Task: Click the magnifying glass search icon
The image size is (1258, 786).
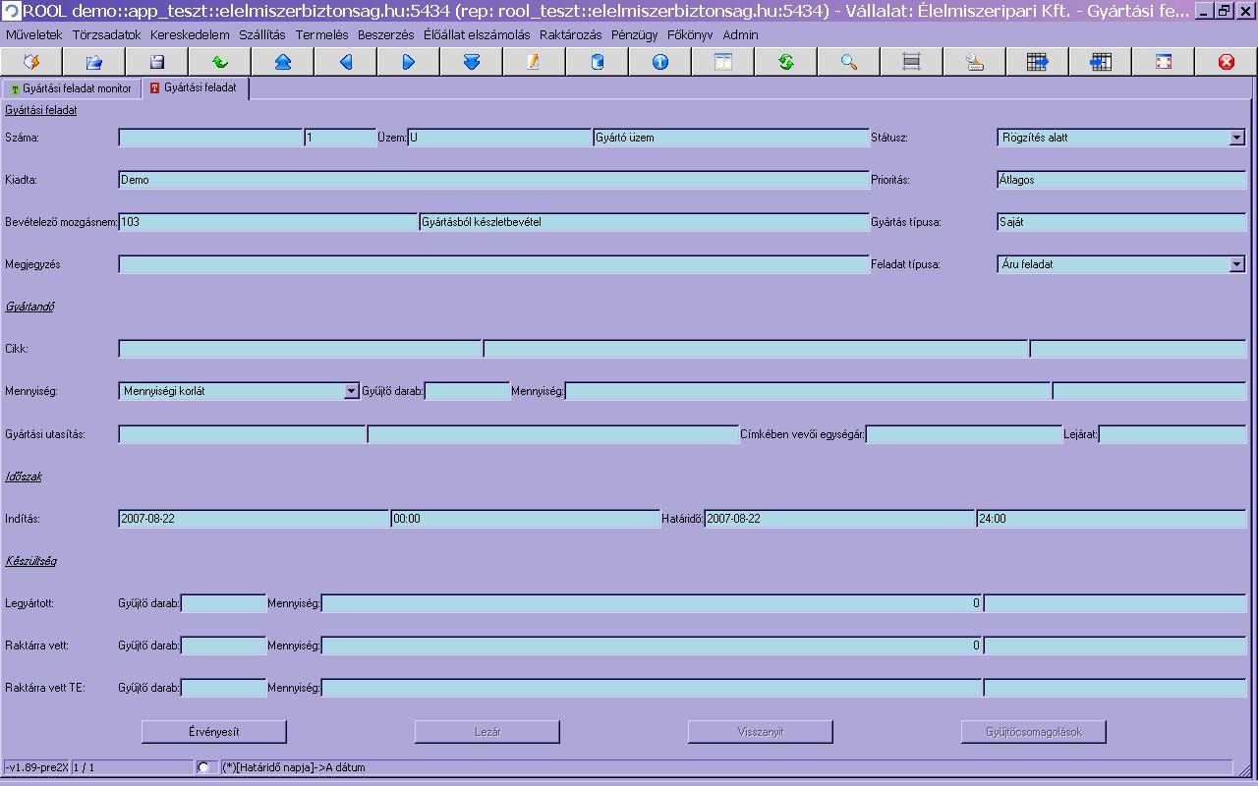Action: click(x=848, y=62)
